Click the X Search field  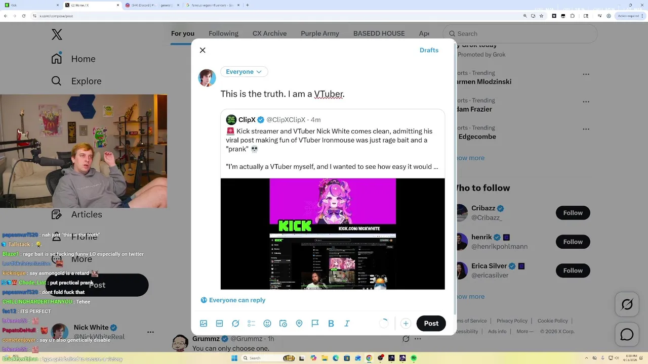520,34
